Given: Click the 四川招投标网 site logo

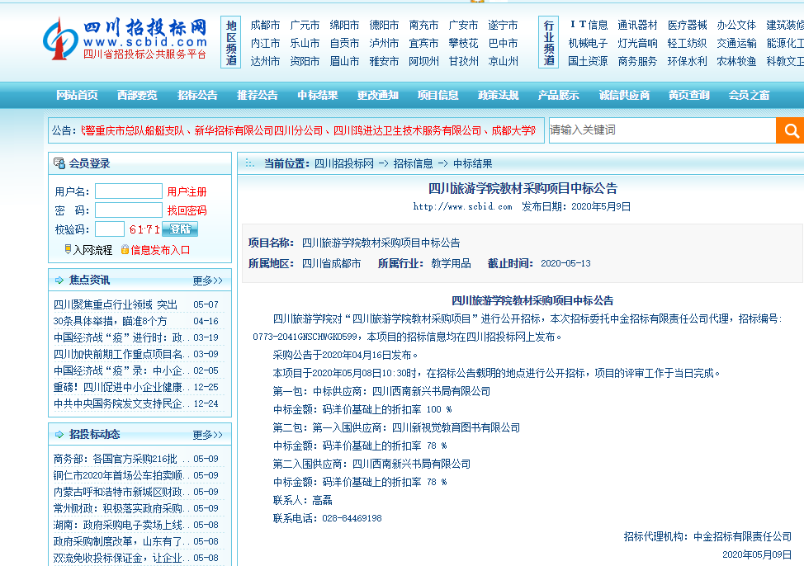Looking at the screenshot, I should click(x=125, y=39).
